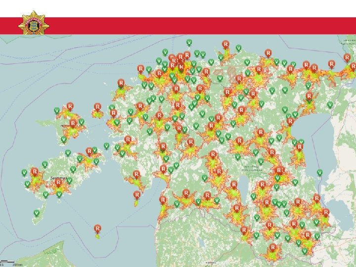Click the easternmost V marker near the Narva river
The height and width of the screenshot is (267, 356).
[330, 105]
